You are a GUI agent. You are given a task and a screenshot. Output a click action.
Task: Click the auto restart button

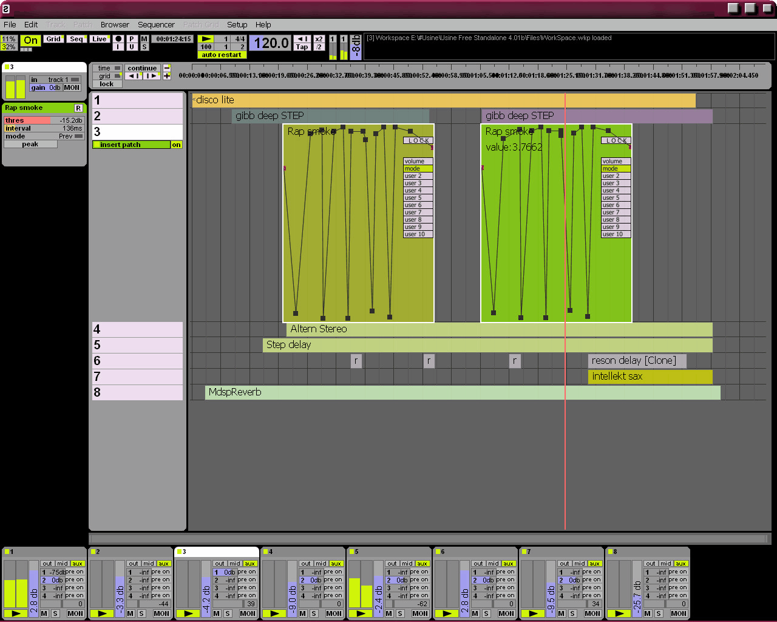(222, 55)
